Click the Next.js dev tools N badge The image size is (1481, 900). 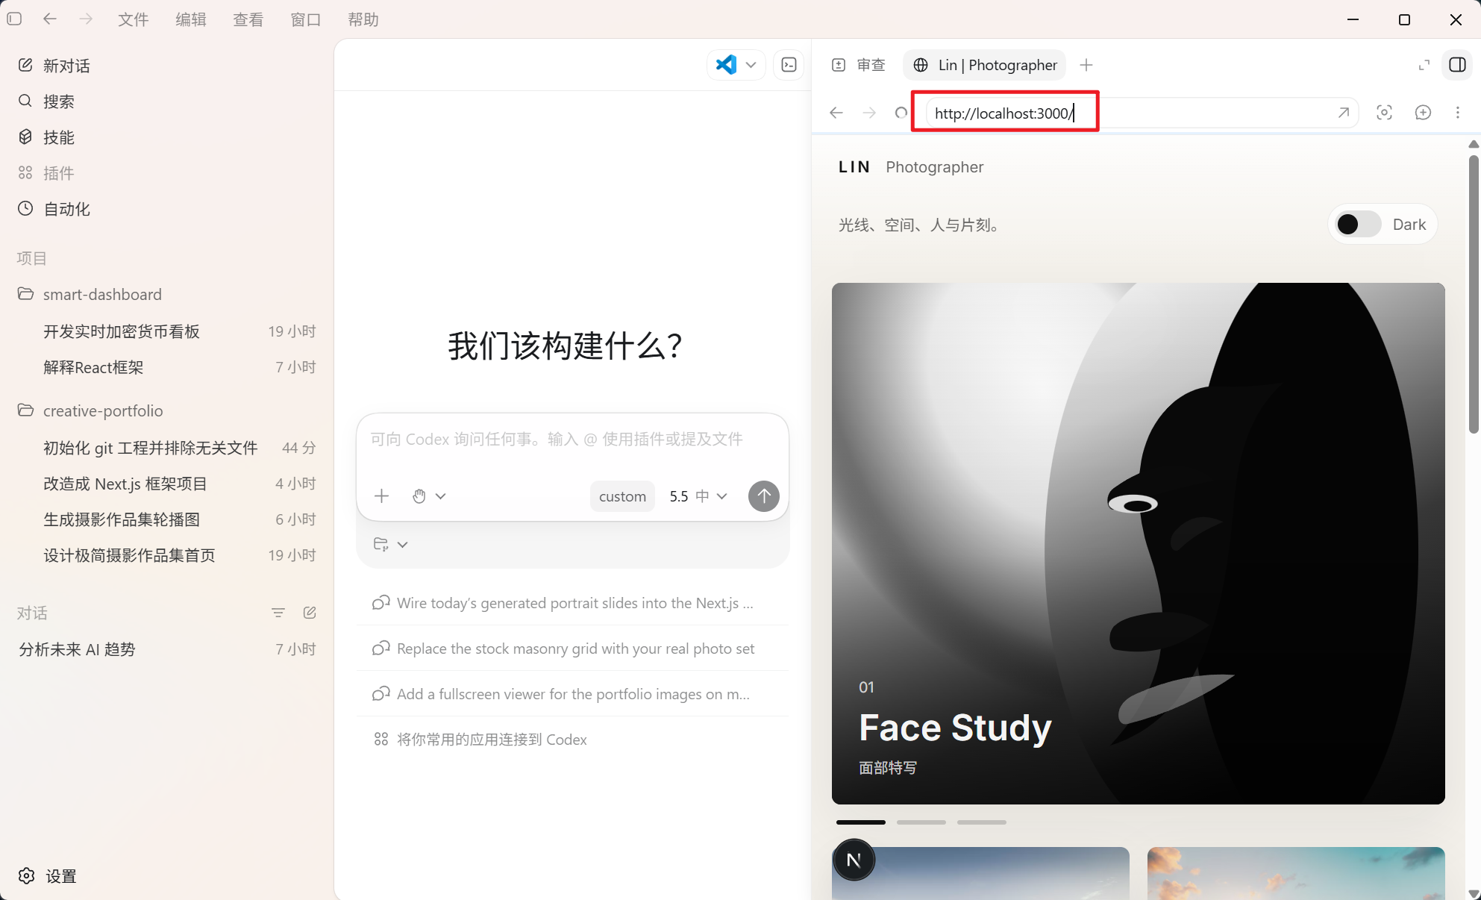point(854,860)
